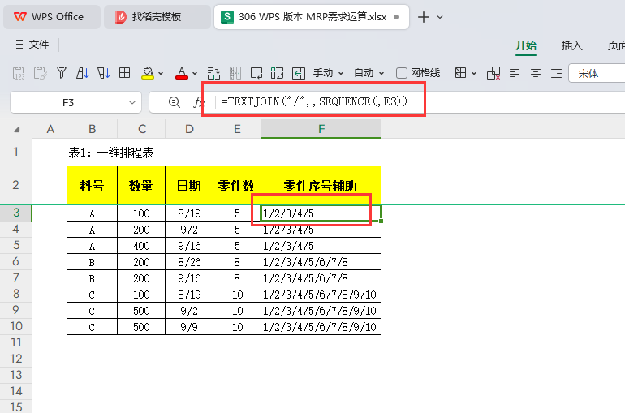Screen dimensions: 625x413
Task: Click the paste-as-values clipboard icon
Action: (19, 73)
